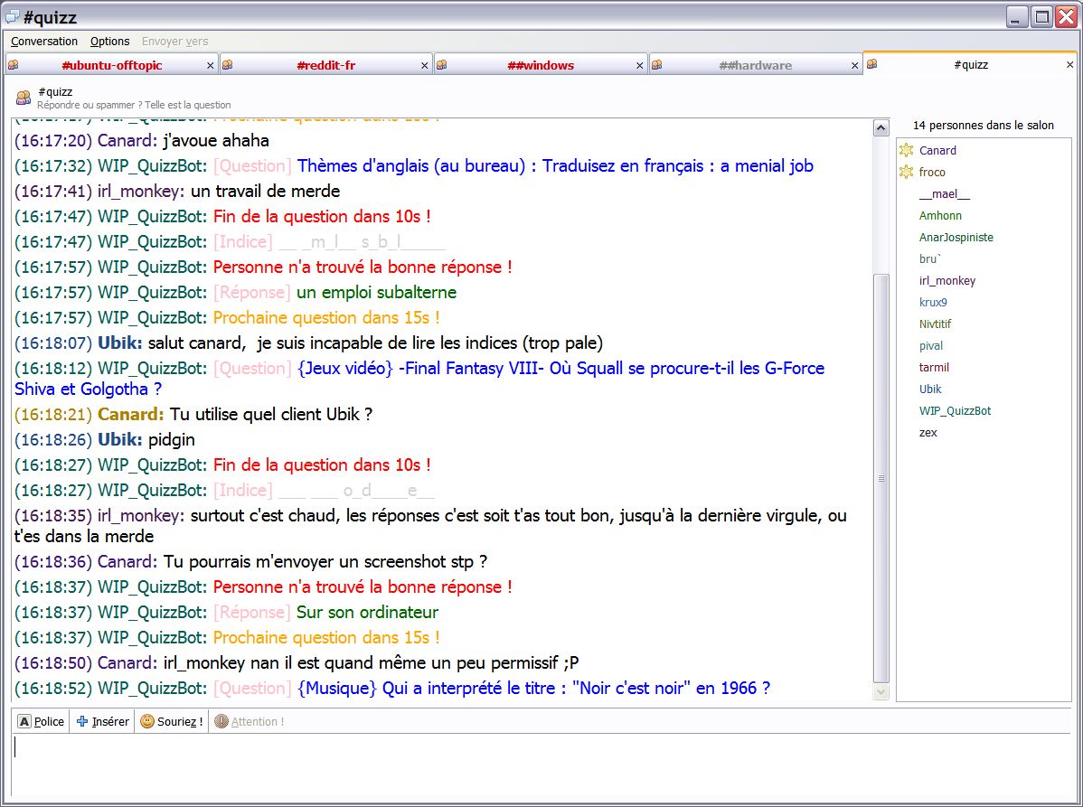Close the #ubuntu-offtopic tab
The image size is (1083, 807).
pos(210,66)
